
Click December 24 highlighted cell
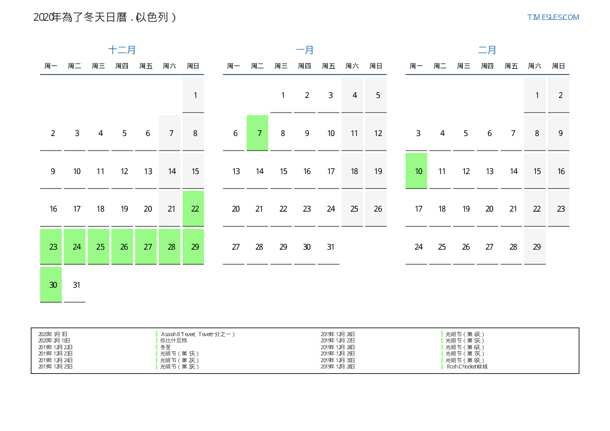pyautogui.click(x=75, y=247)
